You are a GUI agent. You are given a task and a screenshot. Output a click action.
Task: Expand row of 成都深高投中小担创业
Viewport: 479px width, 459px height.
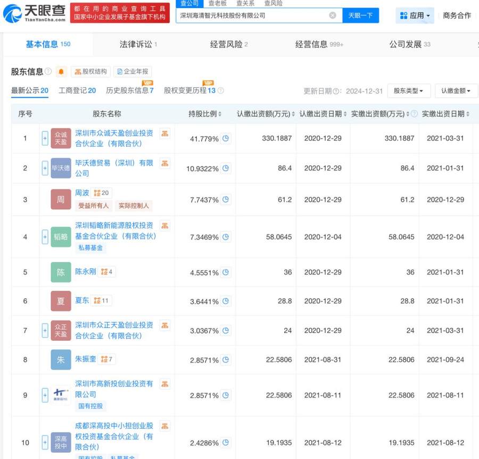coord(45,442)
